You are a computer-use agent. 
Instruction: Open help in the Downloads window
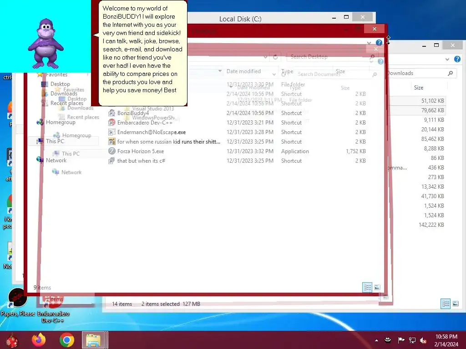(x=457, y=59)
